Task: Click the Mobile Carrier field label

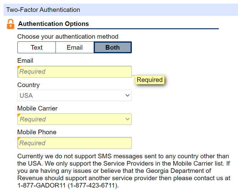Action: click(38, 108)
